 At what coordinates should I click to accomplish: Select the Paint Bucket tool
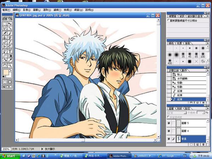pyautogui.click(x=5, y=60)
